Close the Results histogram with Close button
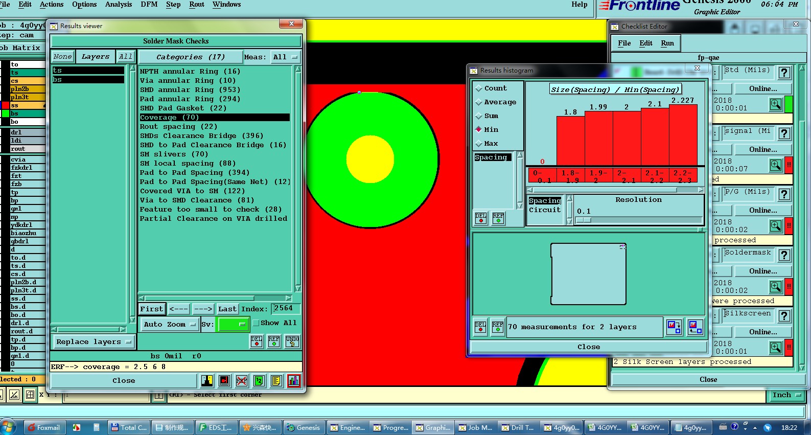811x435 pixels. [589, 347]
